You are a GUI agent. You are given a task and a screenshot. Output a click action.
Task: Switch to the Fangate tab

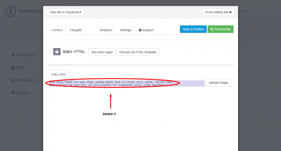(76, 30)
